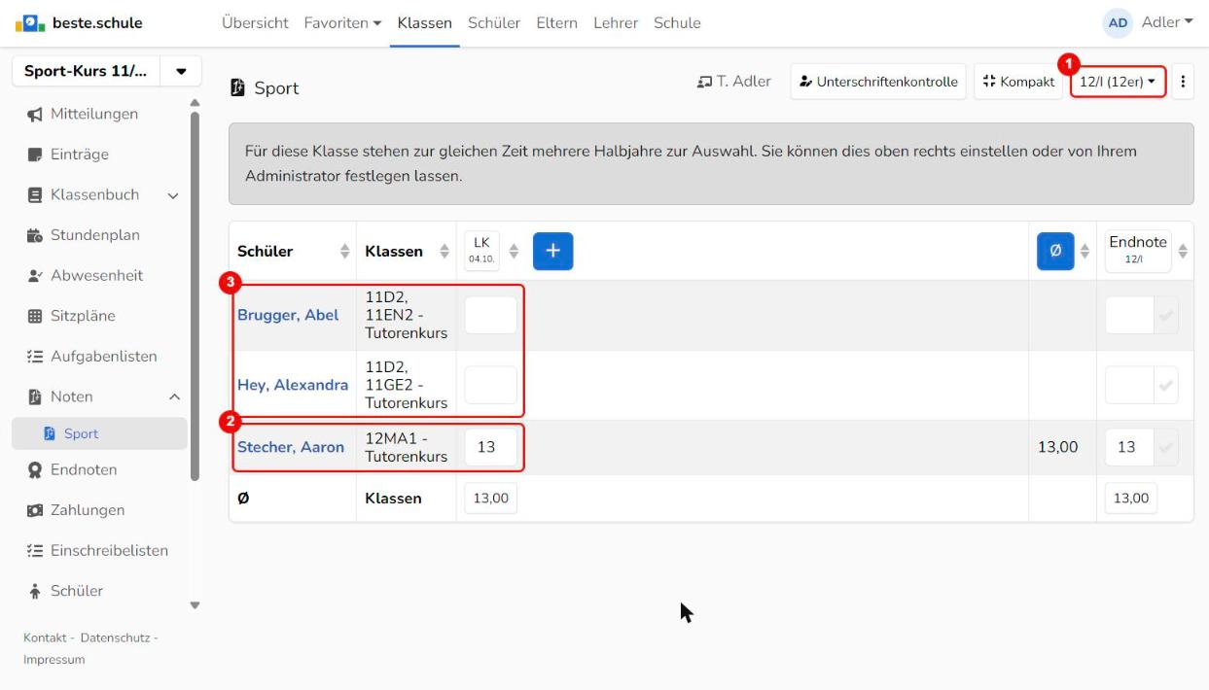Click the Sitzpläne grid icon
Screen dimensions: 1209x690
click(35, 316)
